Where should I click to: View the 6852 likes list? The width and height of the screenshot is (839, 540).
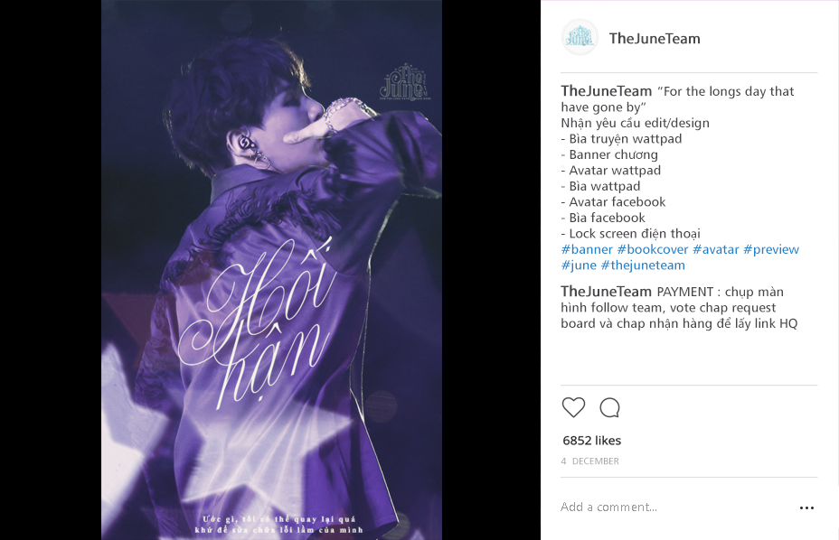(x=592, y=441)
